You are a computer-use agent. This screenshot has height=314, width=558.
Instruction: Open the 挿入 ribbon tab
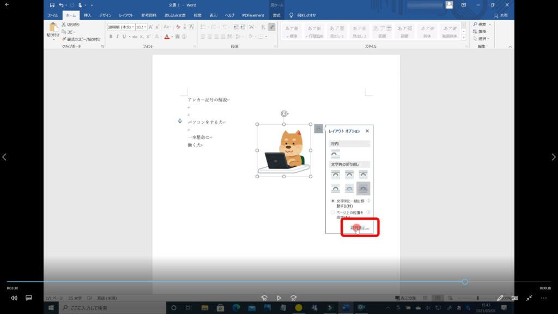click(x=87, y=15)
